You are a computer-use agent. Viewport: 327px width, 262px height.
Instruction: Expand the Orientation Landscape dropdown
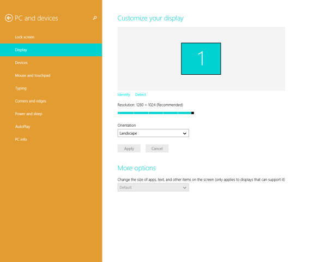(x=153, y=133)
